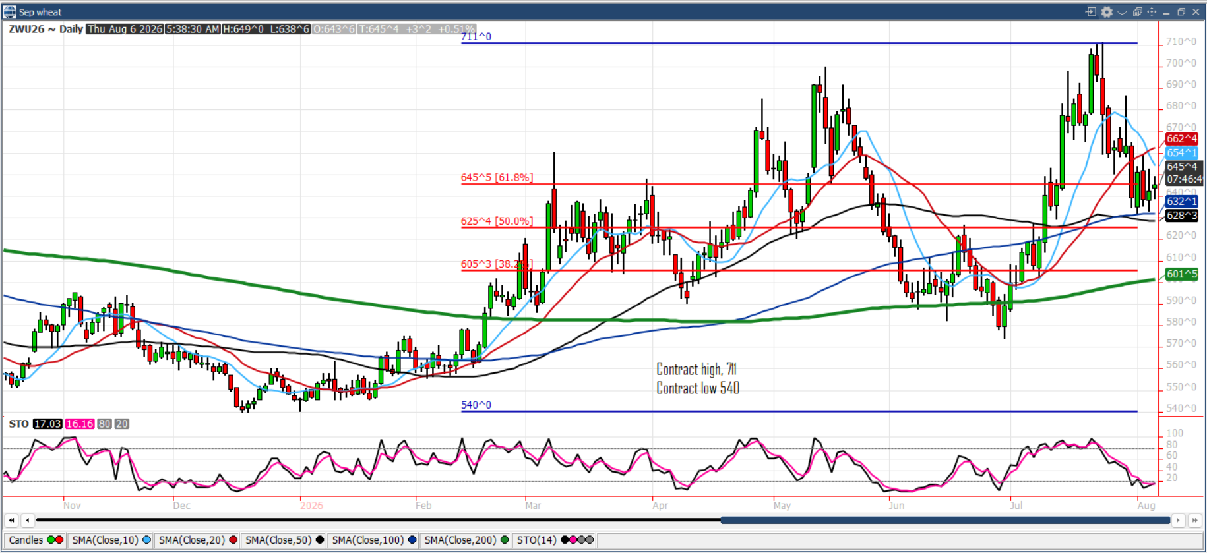
Task: Click the curved chevron icon in title bar
Action: (1122, 12)
